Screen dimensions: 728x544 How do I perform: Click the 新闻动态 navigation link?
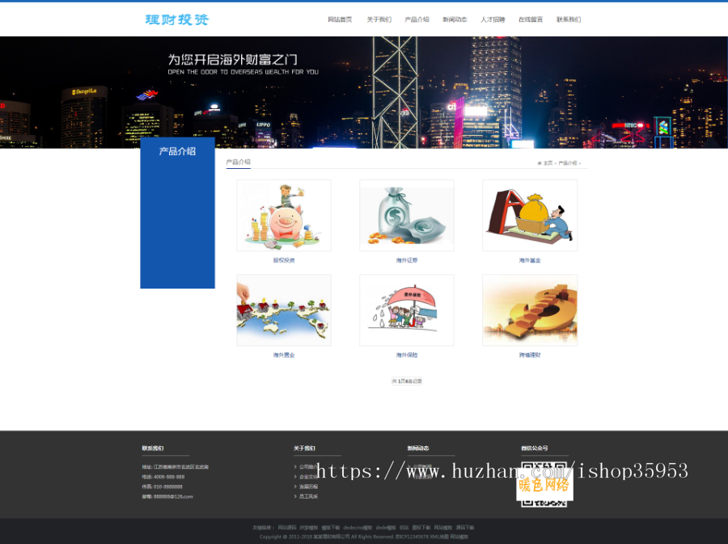point(454,19)
